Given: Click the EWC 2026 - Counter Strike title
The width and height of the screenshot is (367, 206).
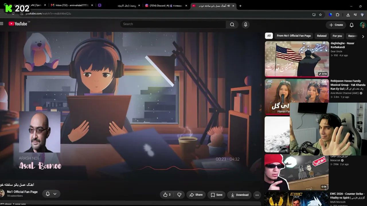Looking at the screenshot, I should (x=347, y=196).
